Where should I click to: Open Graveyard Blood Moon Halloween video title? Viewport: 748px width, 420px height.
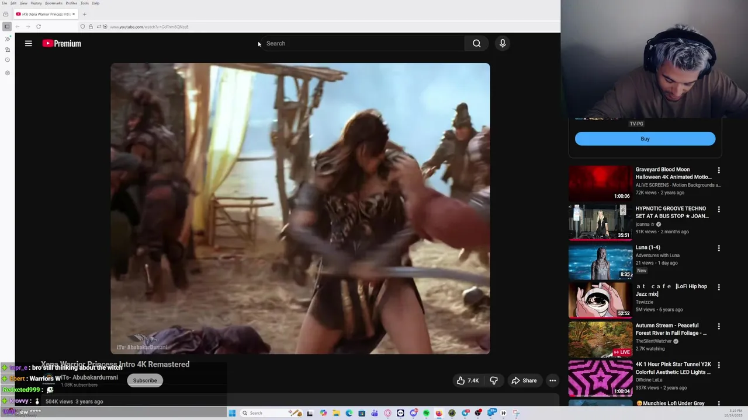(x=673, y=173)
